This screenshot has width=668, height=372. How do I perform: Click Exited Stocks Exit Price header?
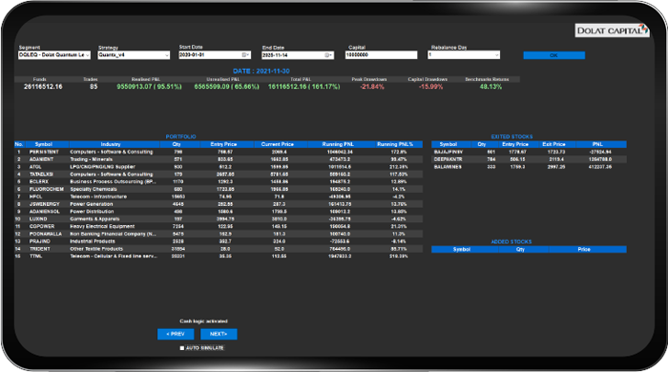(553, 144)
